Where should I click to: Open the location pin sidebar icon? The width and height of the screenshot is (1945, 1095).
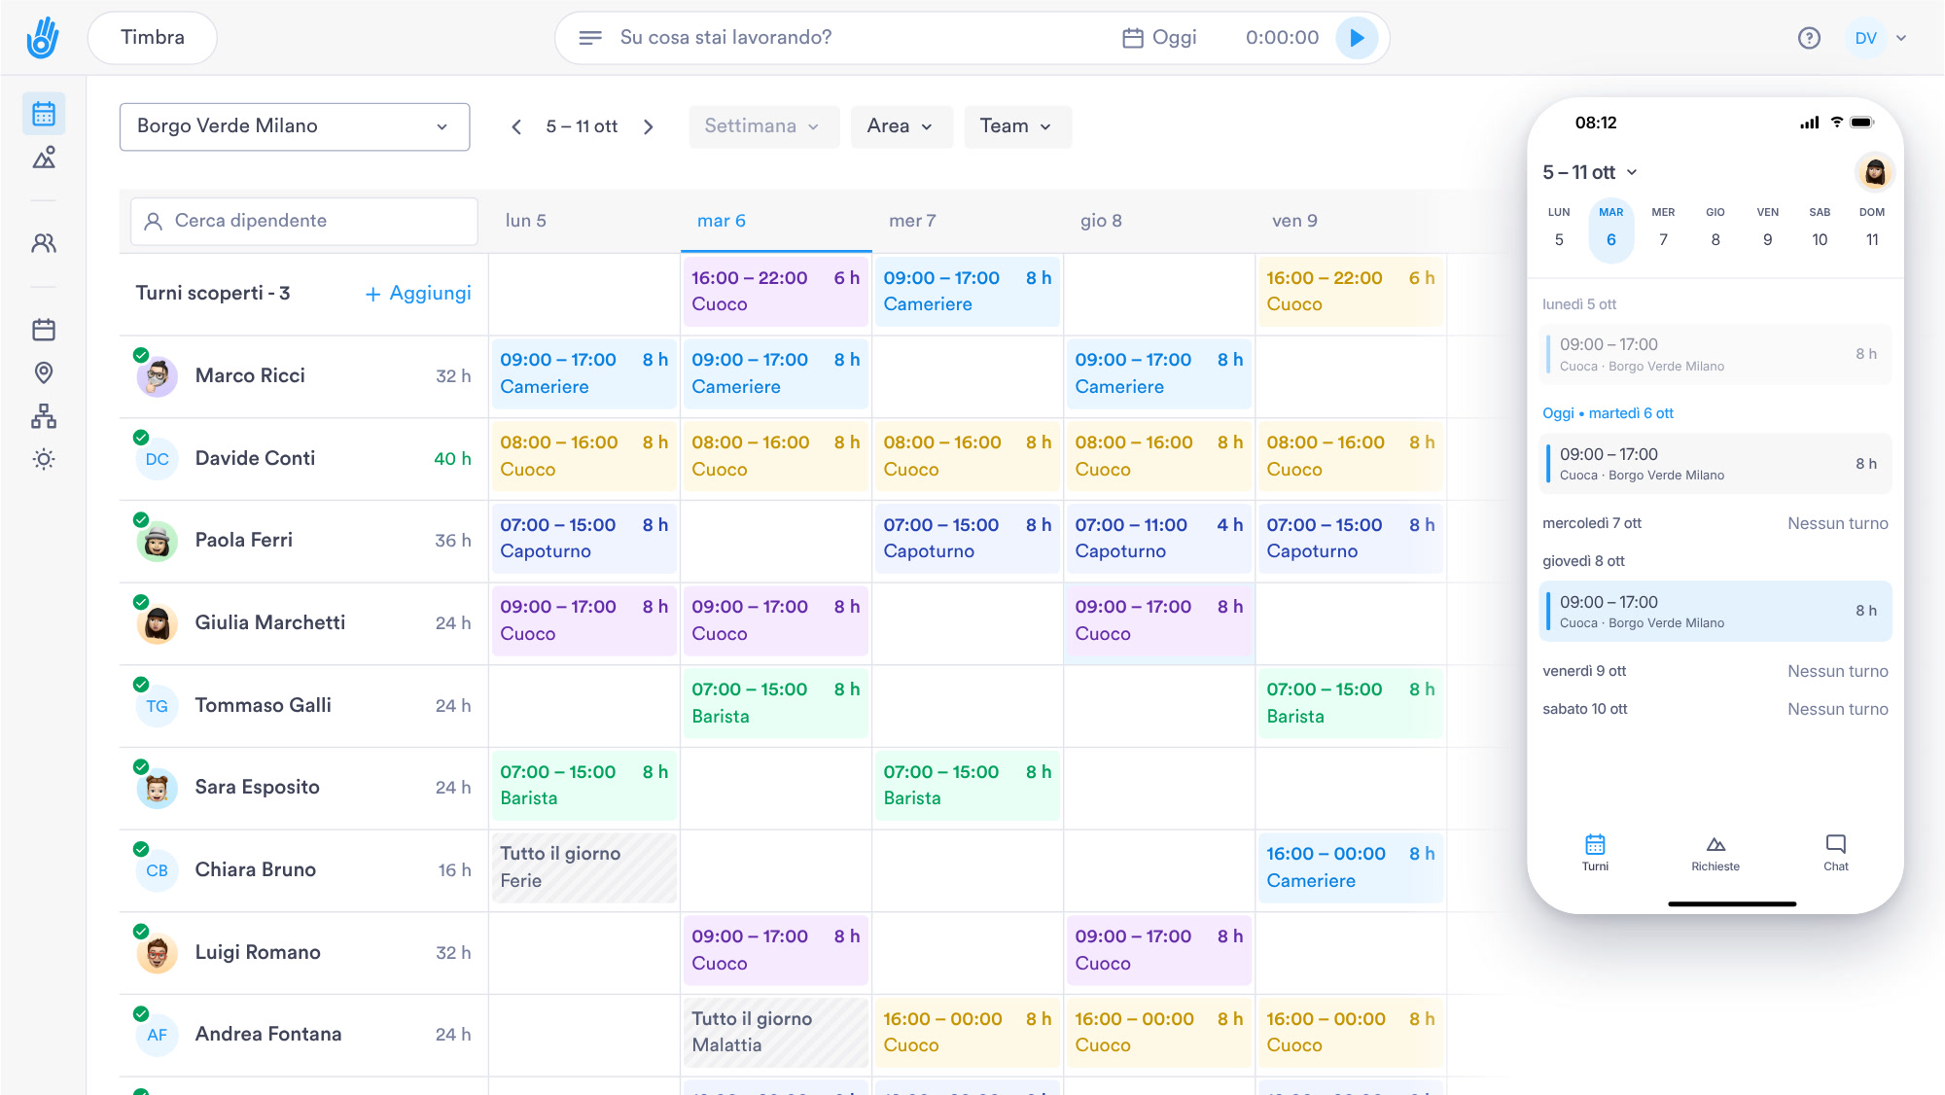(44, 372)
